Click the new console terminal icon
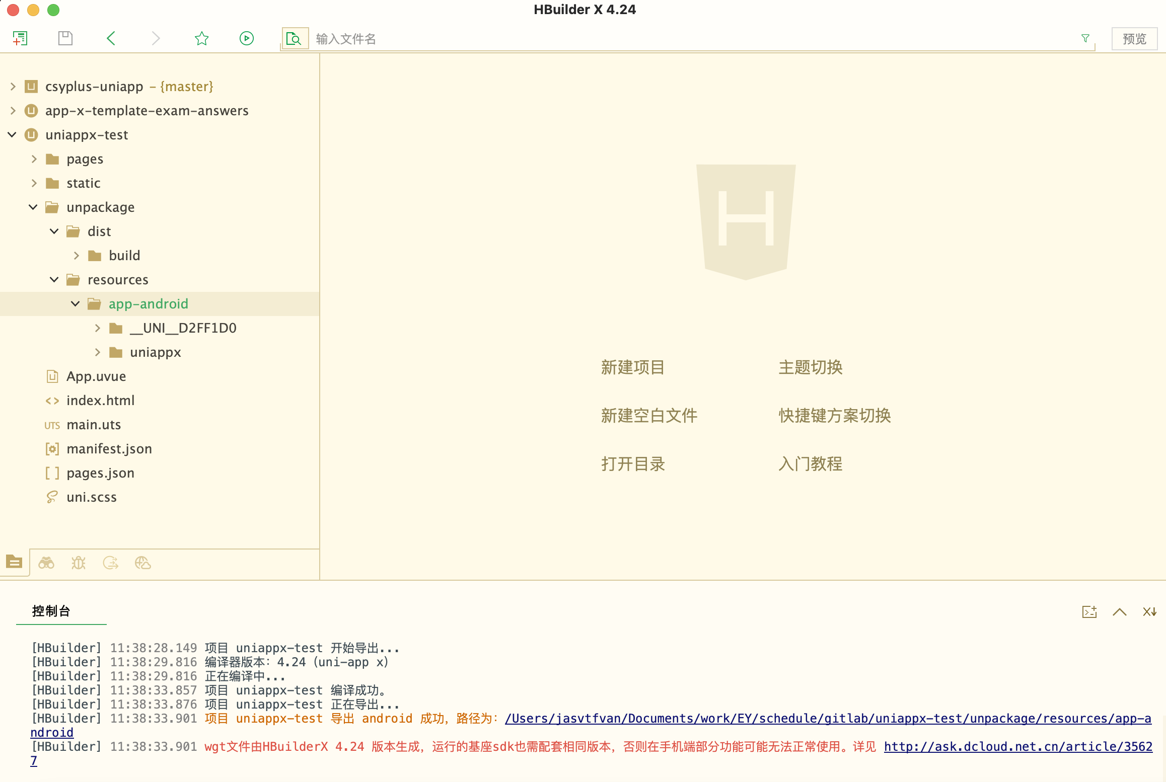Viewport: 1166px width, 782px height. [x=1089, y=612]
